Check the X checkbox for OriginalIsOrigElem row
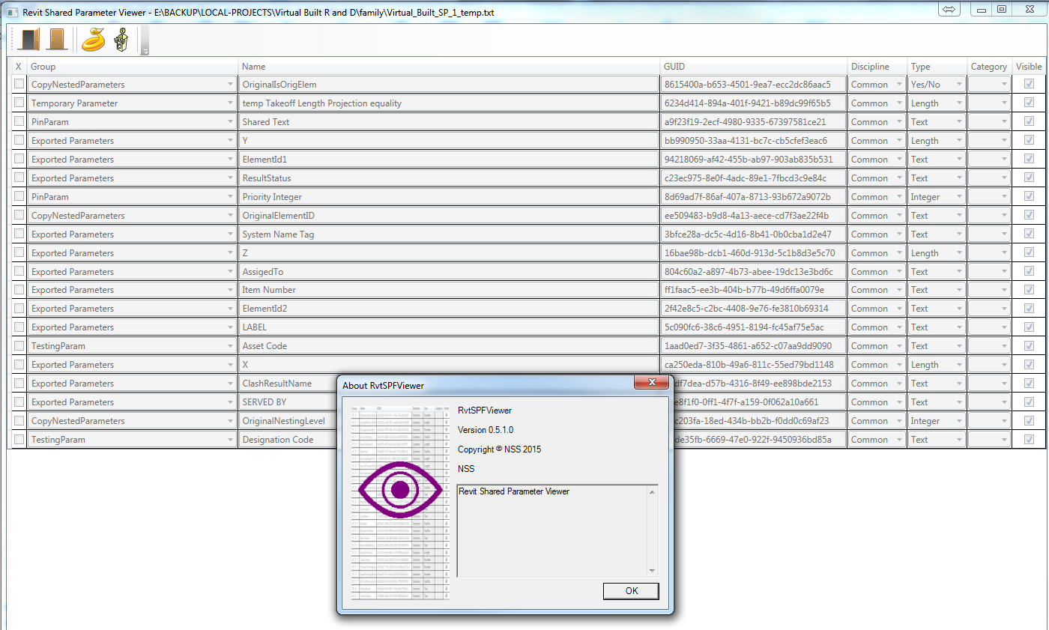The width and height of the screenshot is (1049, 630). 17,84
